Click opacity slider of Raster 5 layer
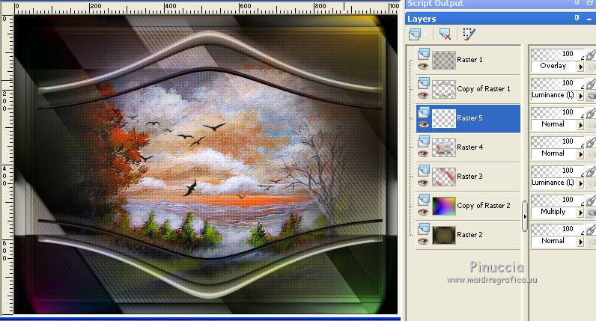This screenshot has height=321, width=596. [x=557, y=113]
